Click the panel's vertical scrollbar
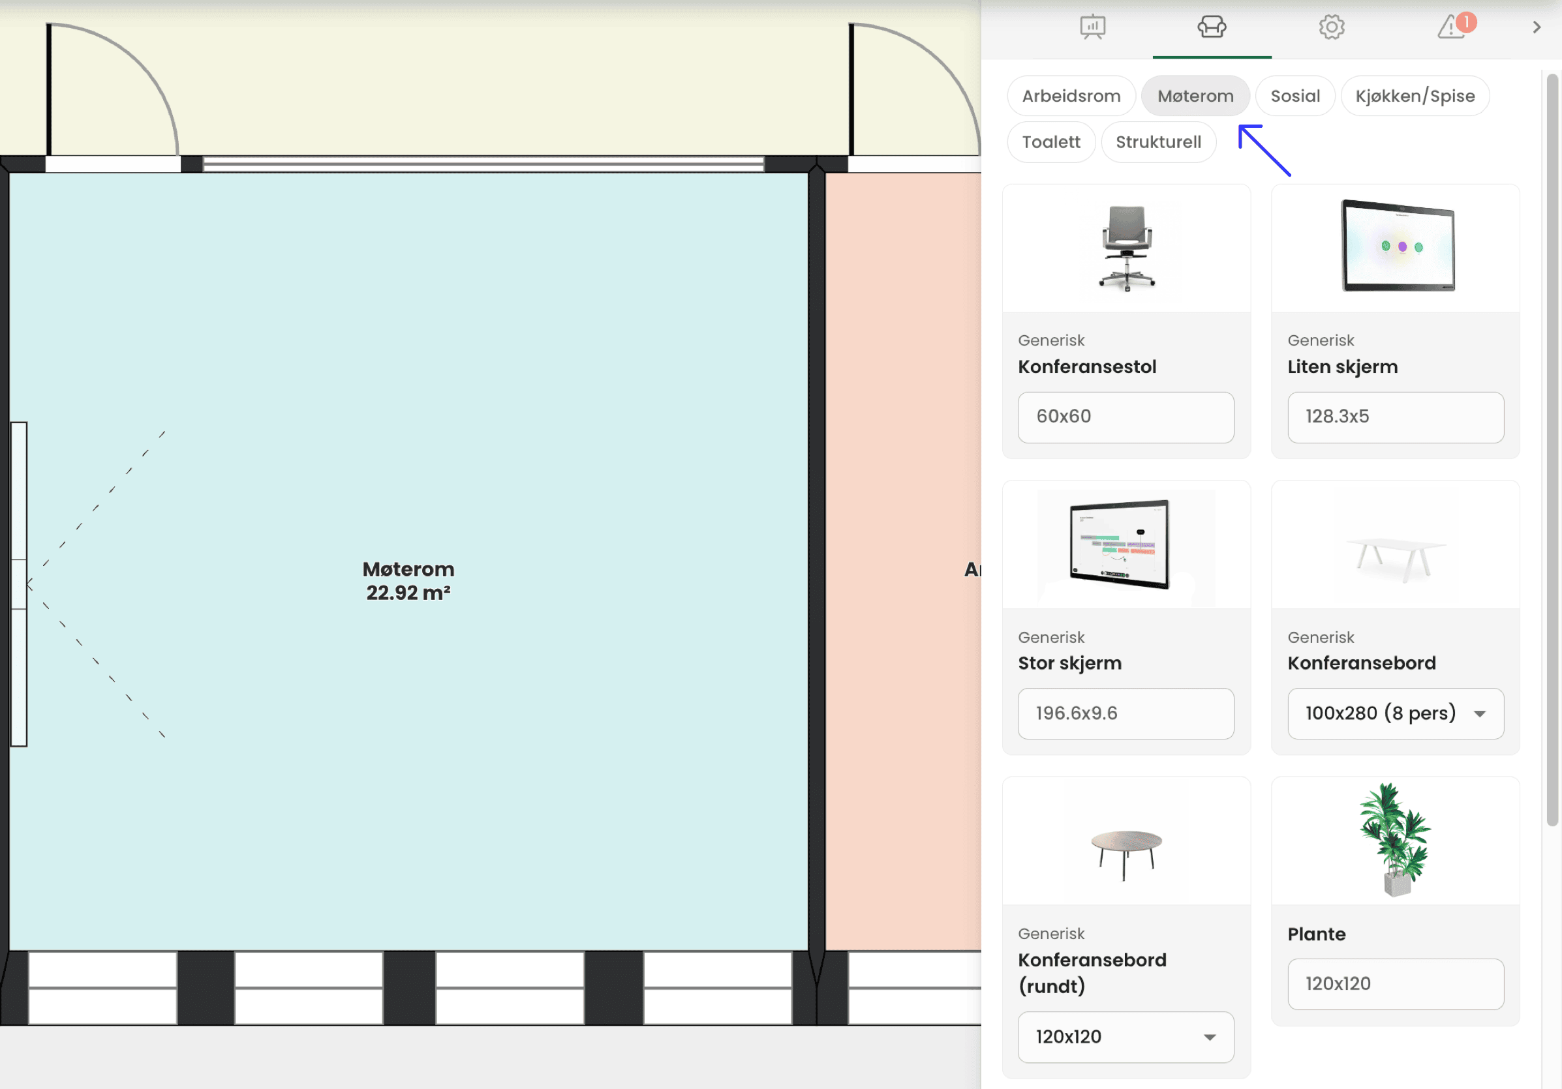The image size is (1562, 1089). click(x=1552, y=449)
